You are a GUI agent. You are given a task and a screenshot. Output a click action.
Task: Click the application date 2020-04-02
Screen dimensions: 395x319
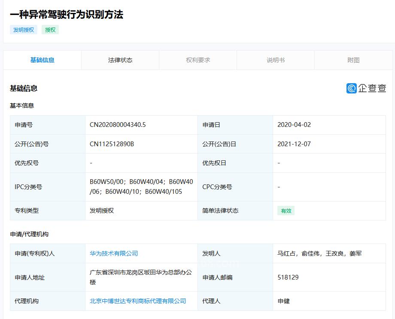(294, 125)
